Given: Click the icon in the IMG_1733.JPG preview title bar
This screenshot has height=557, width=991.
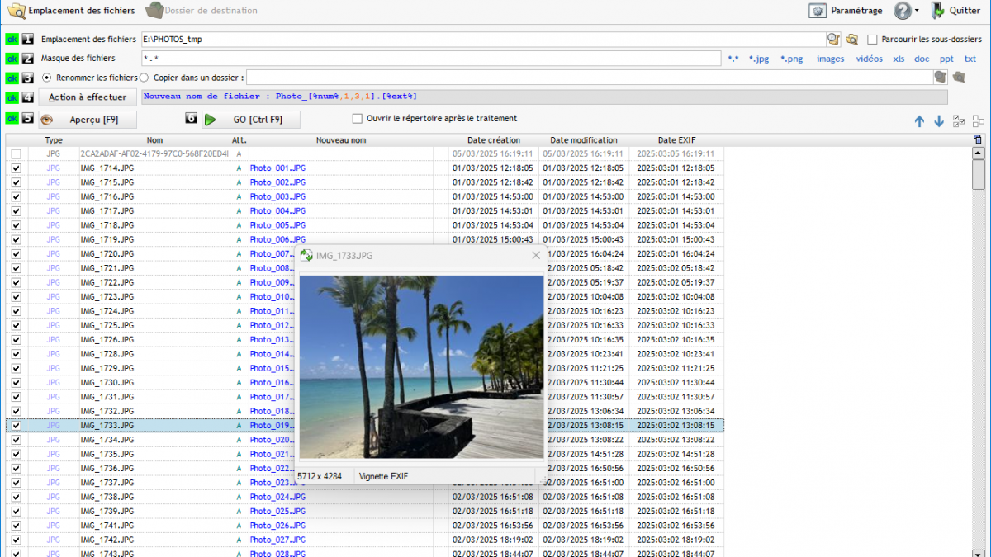Looking at the screenshot, I should (x=306, y=256).
